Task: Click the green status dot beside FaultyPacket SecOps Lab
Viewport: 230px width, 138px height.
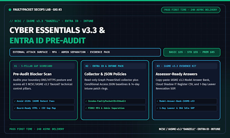Action: 10,10
